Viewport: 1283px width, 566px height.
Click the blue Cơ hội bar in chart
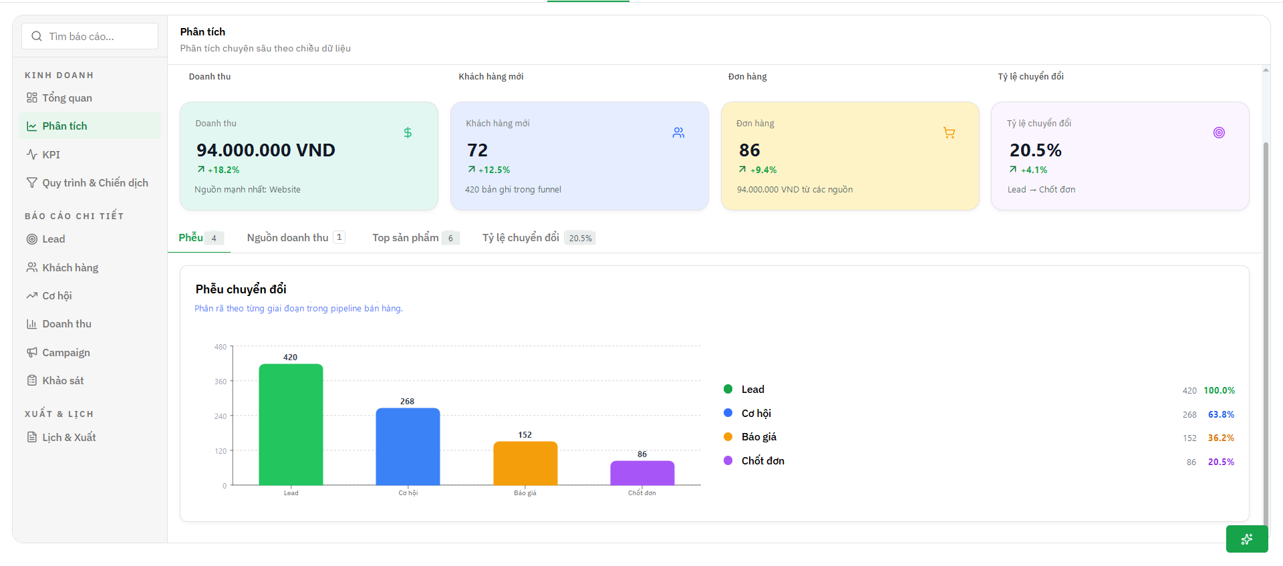[x=408, y=446]
